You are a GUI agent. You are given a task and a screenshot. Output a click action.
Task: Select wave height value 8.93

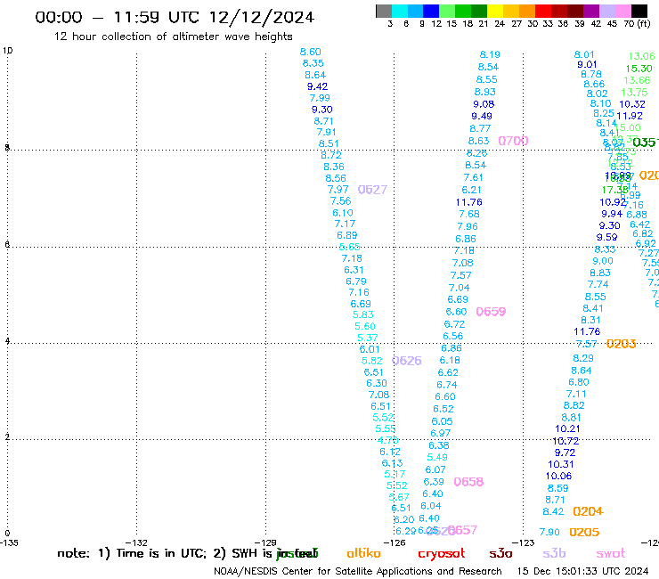[x=485, y=92]
